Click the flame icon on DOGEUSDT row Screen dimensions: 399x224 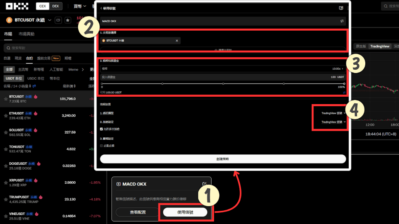tap(39, 163)
